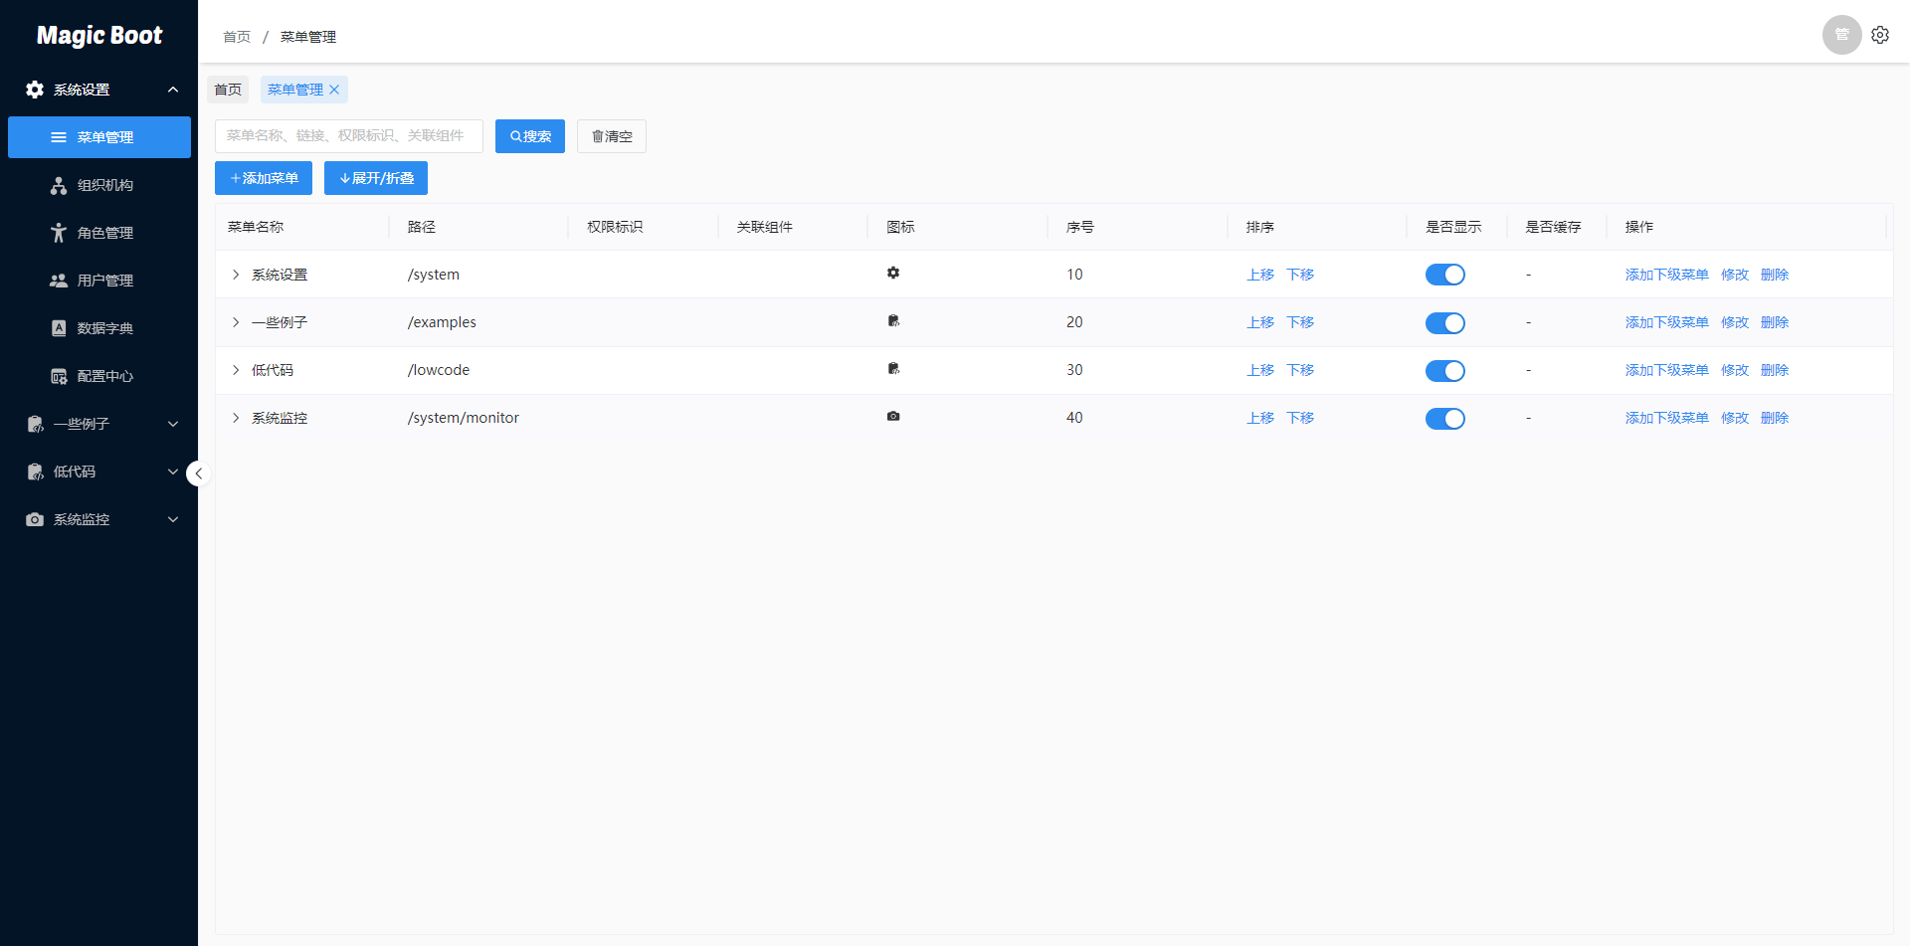Expand the 系统设置 row in the table

[236, 275]
